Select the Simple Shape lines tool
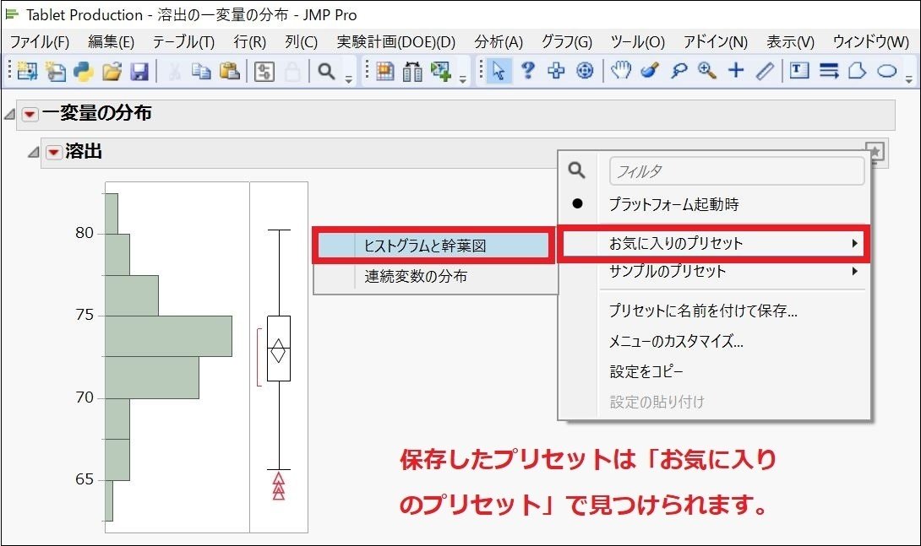Viewport: 921px width, 546px height. click(x=829, y=71)
